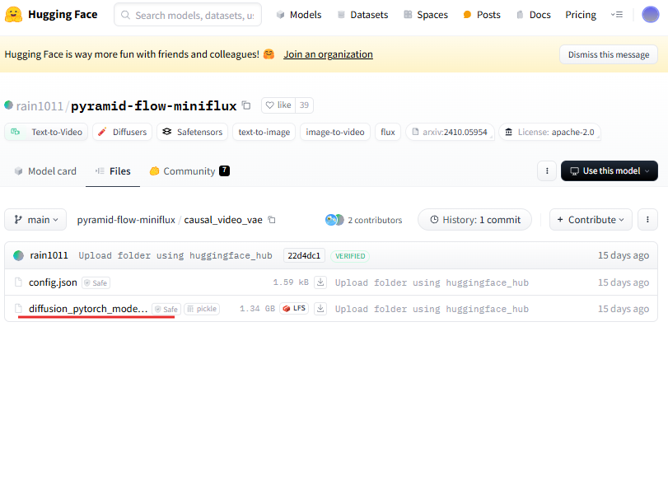Click the Hugging Face logo emoji
668x490 pixels.
(14, 15)
